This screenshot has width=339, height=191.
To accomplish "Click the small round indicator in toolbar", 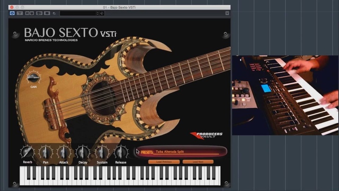I will pos(54,14).
